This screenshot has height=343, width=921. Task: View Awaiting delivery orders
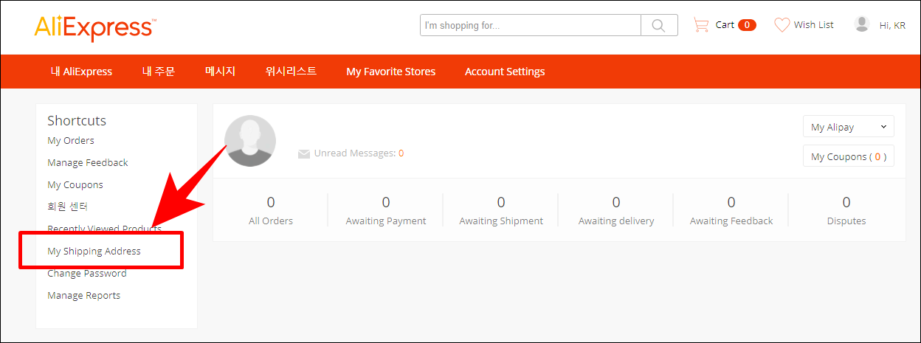click(616, 210)
